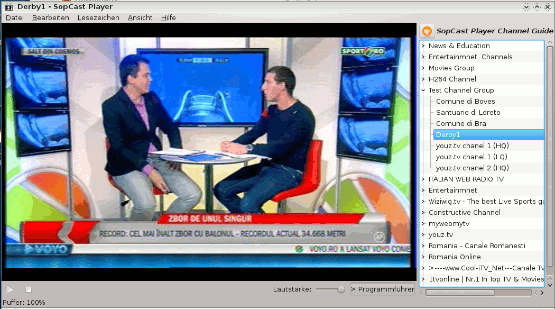Screen dimensions: 555x309
Task: Click the scroll-left arrow beside the right arrow
Action: (535, 293)
